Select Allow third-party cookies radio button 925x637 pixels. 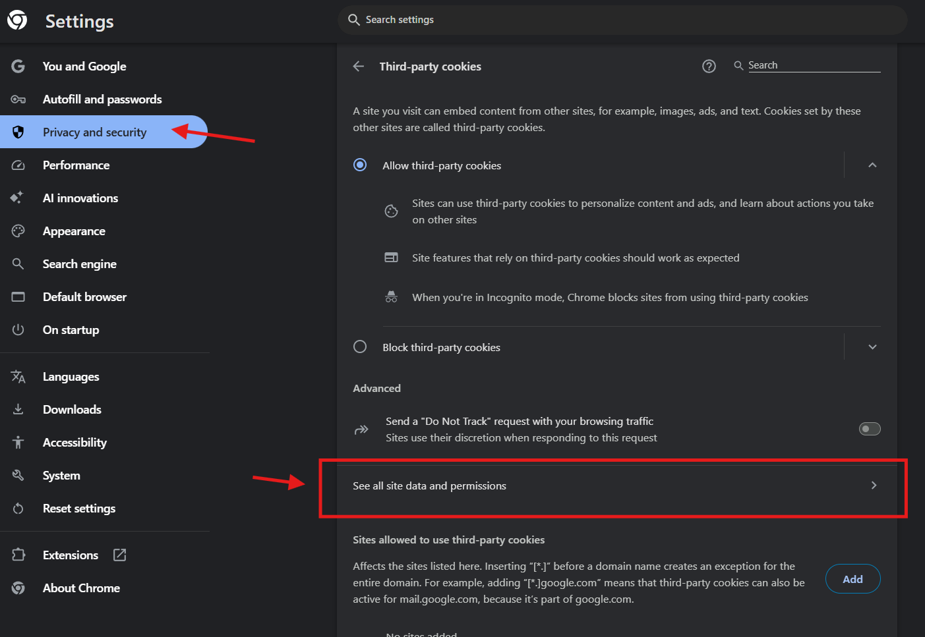[x=360, y=165]
